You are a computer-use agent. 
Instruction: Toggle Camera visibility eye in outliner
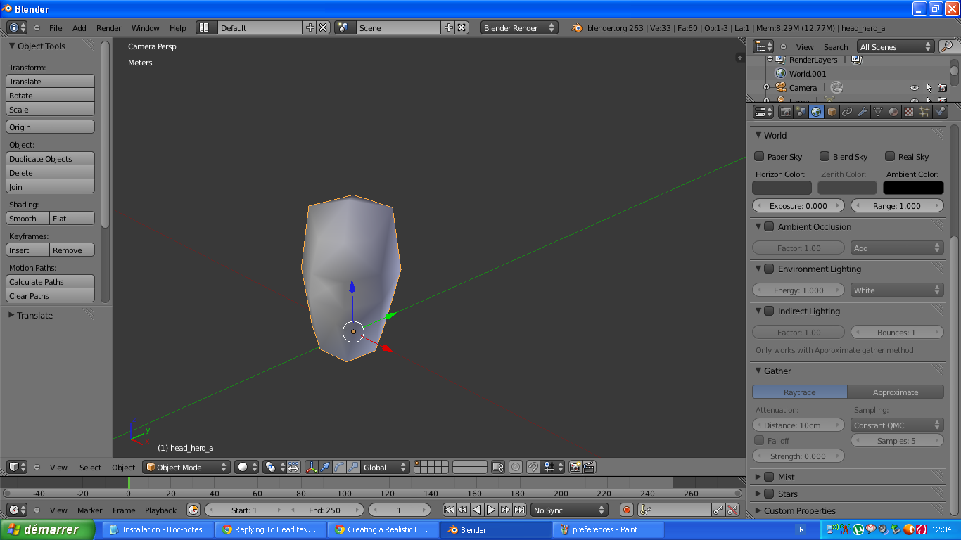915,88
